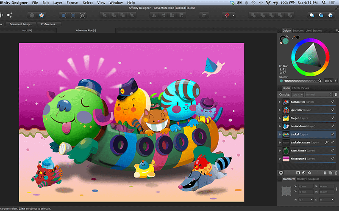Expand the dreieckhund layer
339x211 pixels.
click(280, 126)
